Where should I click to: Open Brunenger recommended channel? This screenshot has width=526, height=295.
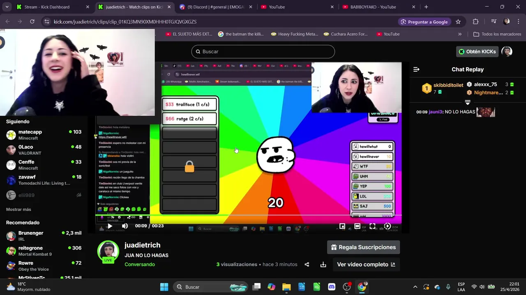(44, 236)
